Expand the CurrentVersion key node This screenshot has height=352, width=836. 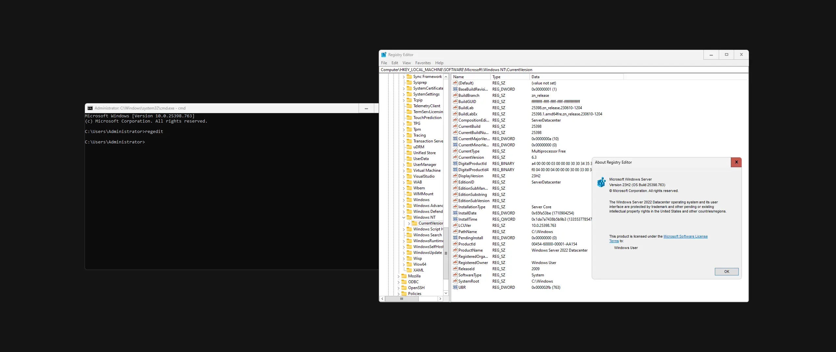pos(409,223)
